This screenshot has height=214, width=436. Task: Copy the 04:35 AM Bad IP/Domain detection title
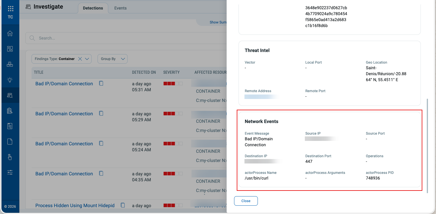101,174
